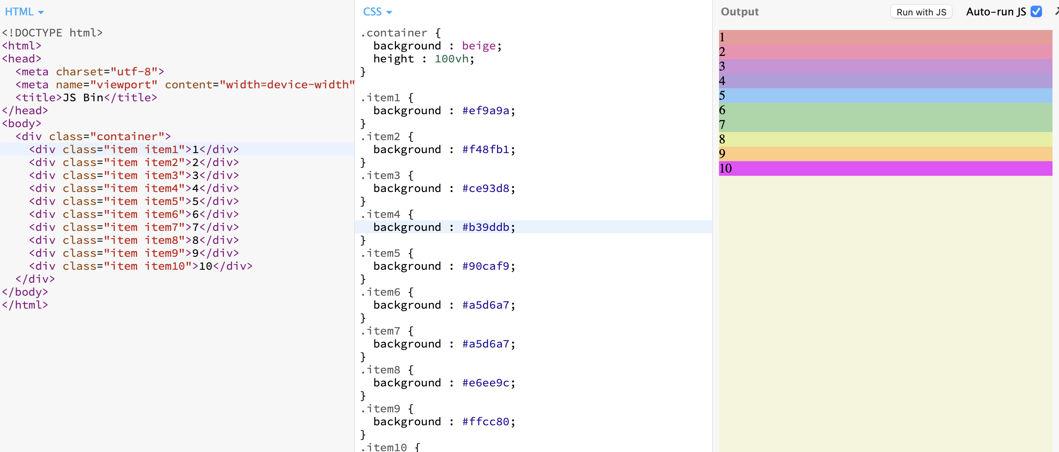Place cursor on item5 div line in HTML
This screenshot has width=1059, height=452.
(133, 201)
